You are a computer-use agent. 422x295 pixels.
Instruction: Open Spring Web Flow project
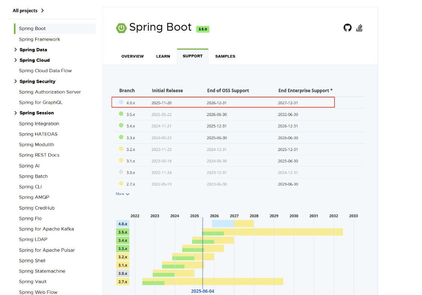pos(38,292)
